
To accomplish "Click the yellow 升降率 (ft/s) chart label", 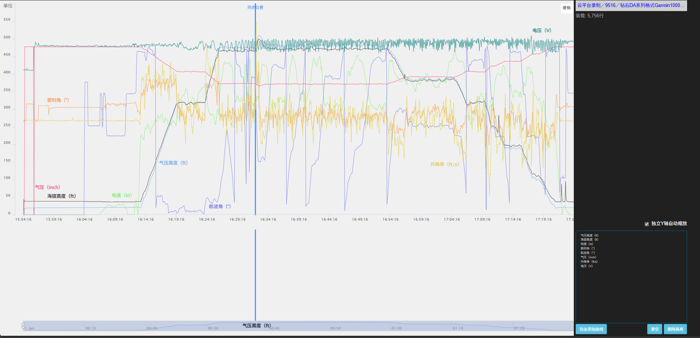I will (x=445, y=165).
